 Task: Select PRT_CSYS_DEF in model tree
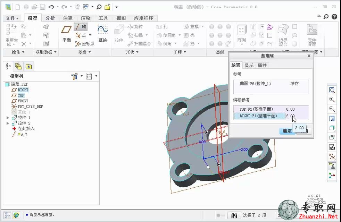30,106
